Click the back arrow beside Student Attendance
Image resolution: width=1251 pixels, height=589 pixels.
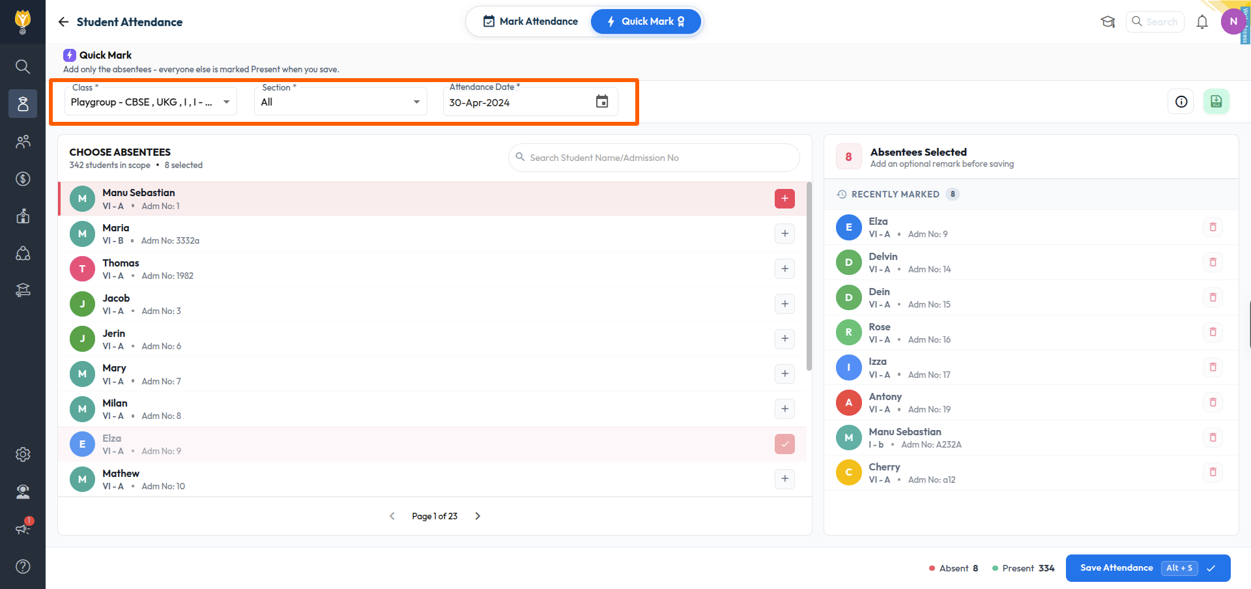63,22
